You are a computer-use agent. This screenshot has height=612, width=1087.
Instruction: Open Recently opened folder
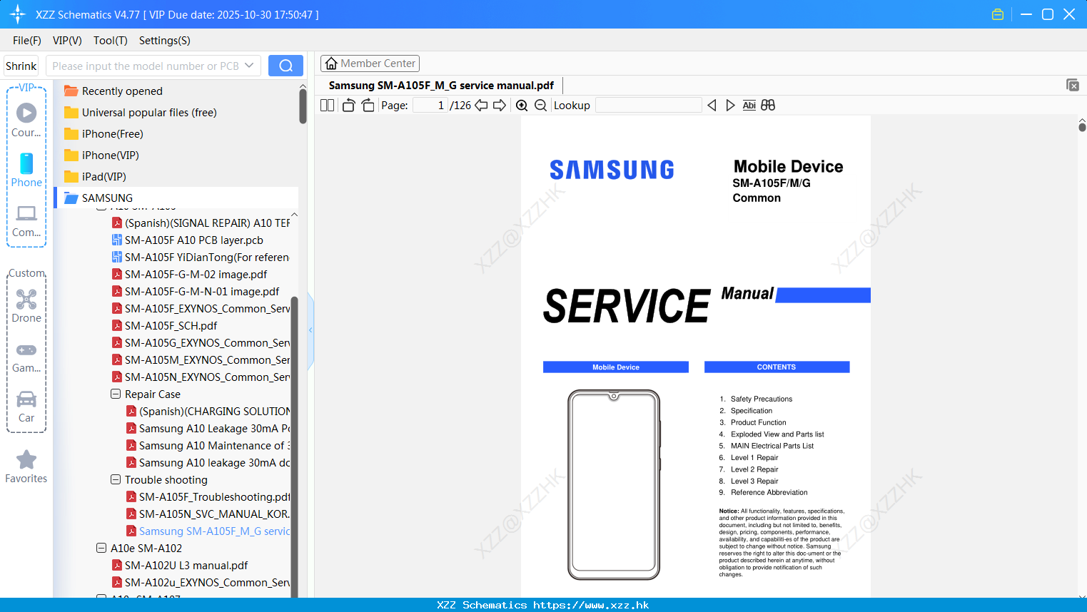coord(122,91)
